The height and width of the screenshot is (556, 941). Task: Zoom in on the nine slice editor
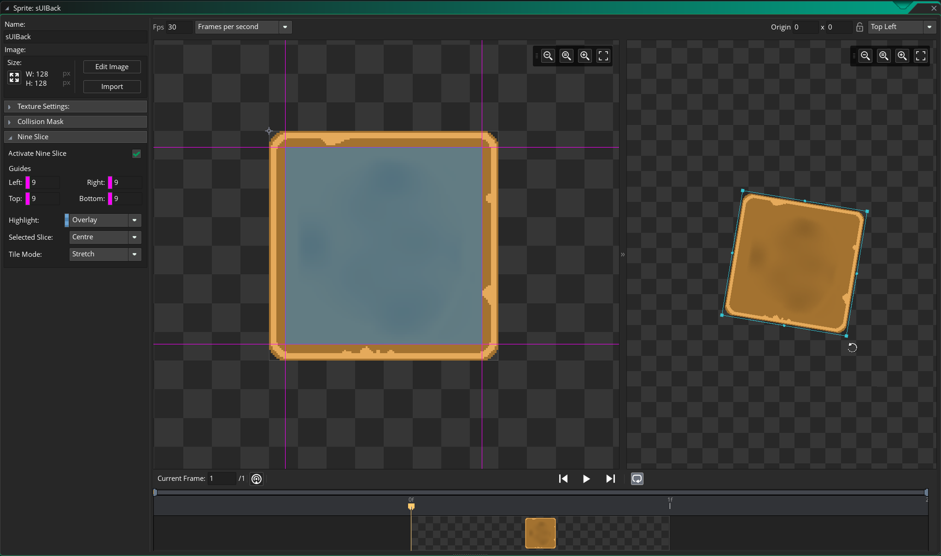(x=585, y=56)
